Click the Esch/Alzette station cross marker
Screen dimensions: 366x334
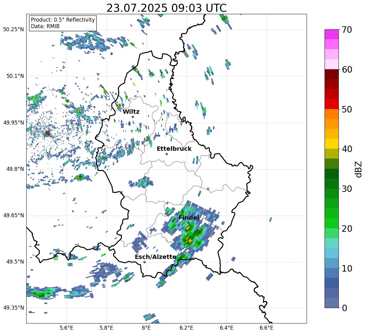pyautogui.click(x=144, y=262)
